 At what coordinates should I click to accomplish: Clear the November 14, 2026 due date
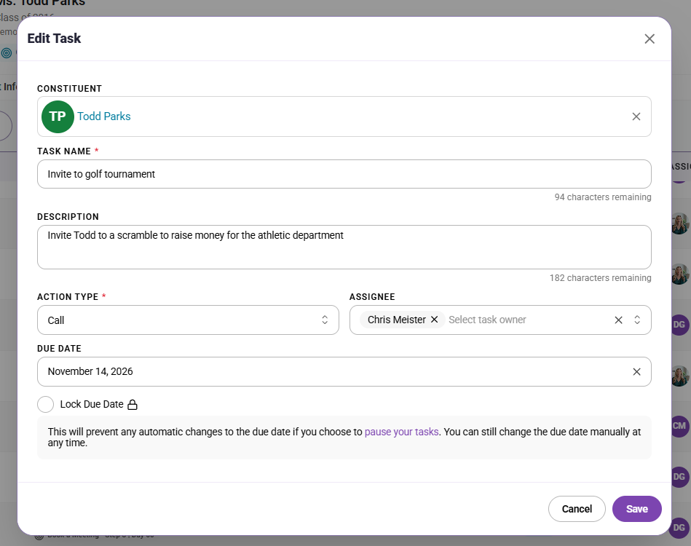(x=636, y=371)
